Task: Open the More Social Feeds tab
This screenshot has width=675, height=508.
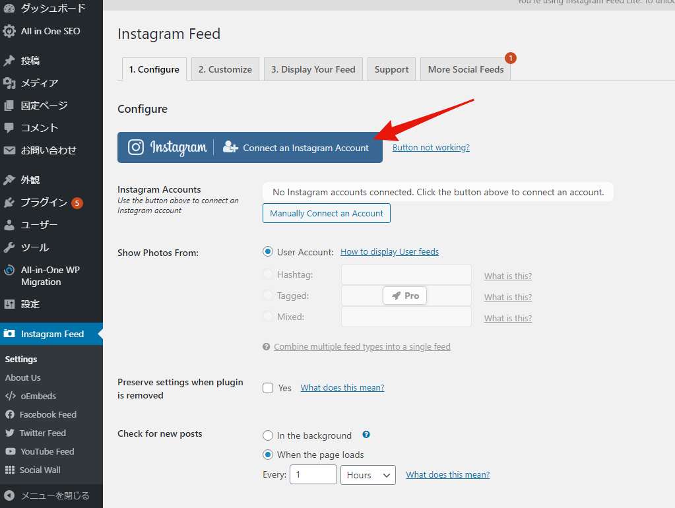Action: [466, 69]
